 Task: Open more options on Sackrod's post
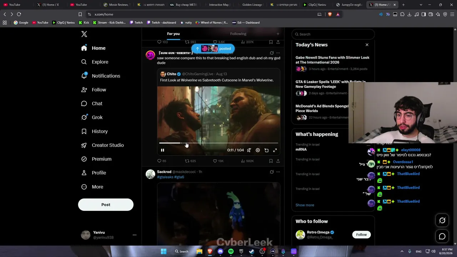click(278, 172)
